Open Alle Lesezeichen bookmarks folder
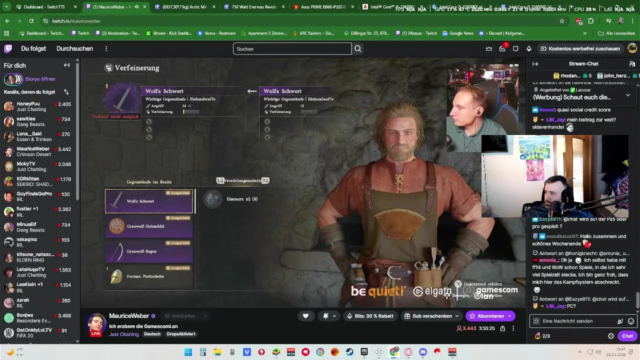This screenshot has width=640, height=360. [617, 33]
